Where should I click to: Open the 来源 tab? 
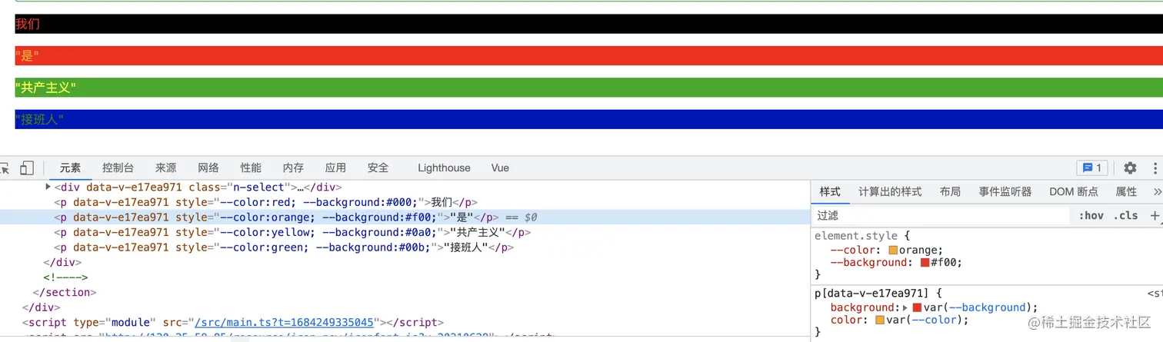click(165, 168)
